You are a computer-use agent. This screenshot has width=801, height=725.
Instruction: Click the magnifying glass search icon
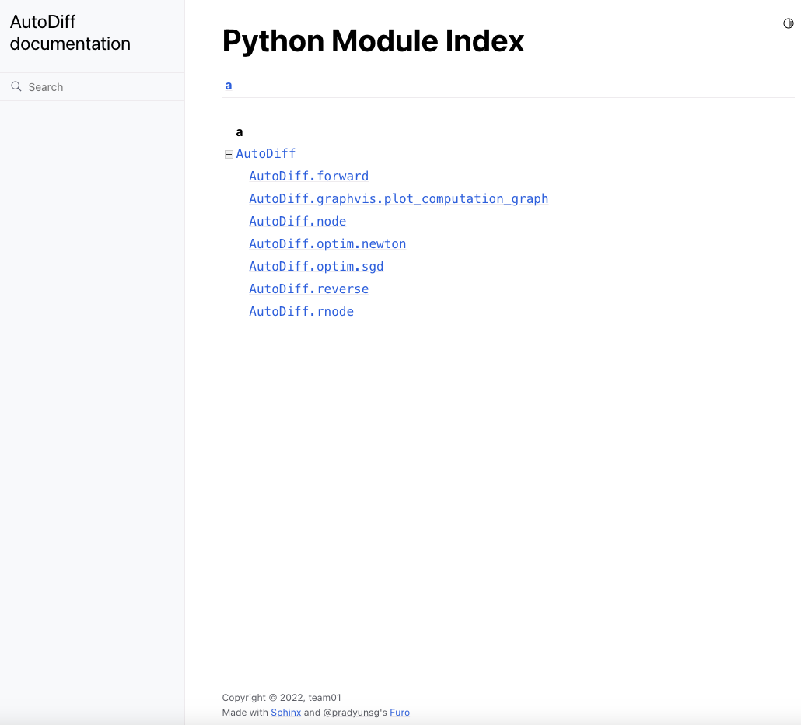tap(16, 86)
